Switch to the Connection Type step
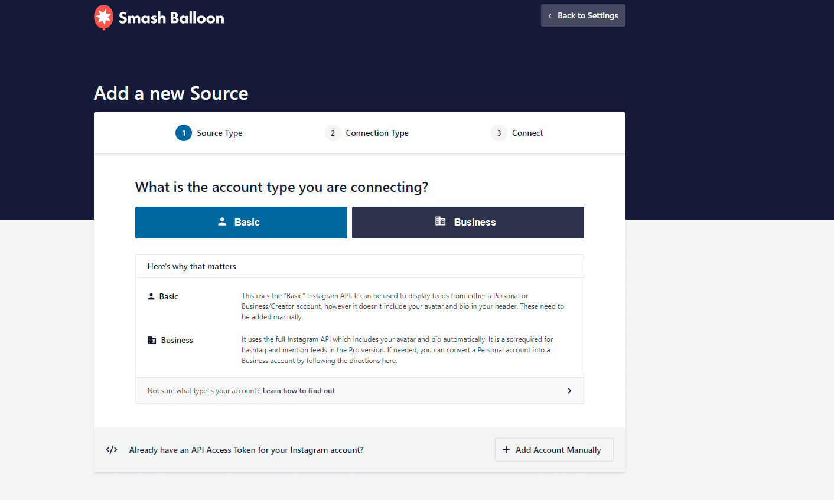Viewport: 834px width, 500px height. 377,133
